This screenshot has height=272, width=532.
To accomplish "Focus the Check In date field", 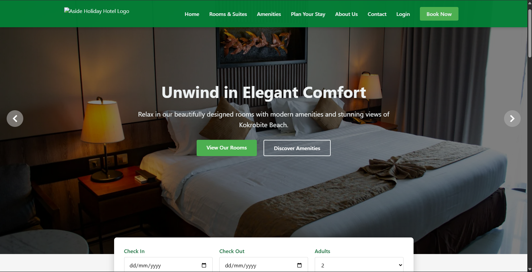I will pos(168,265).
